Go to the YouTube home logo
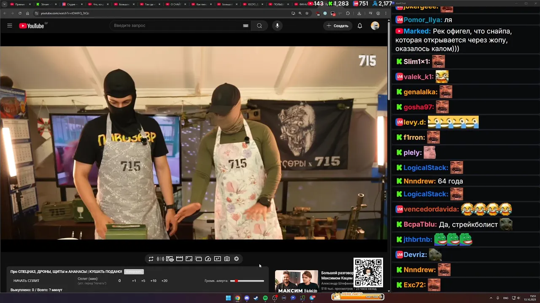 (32, 26)
